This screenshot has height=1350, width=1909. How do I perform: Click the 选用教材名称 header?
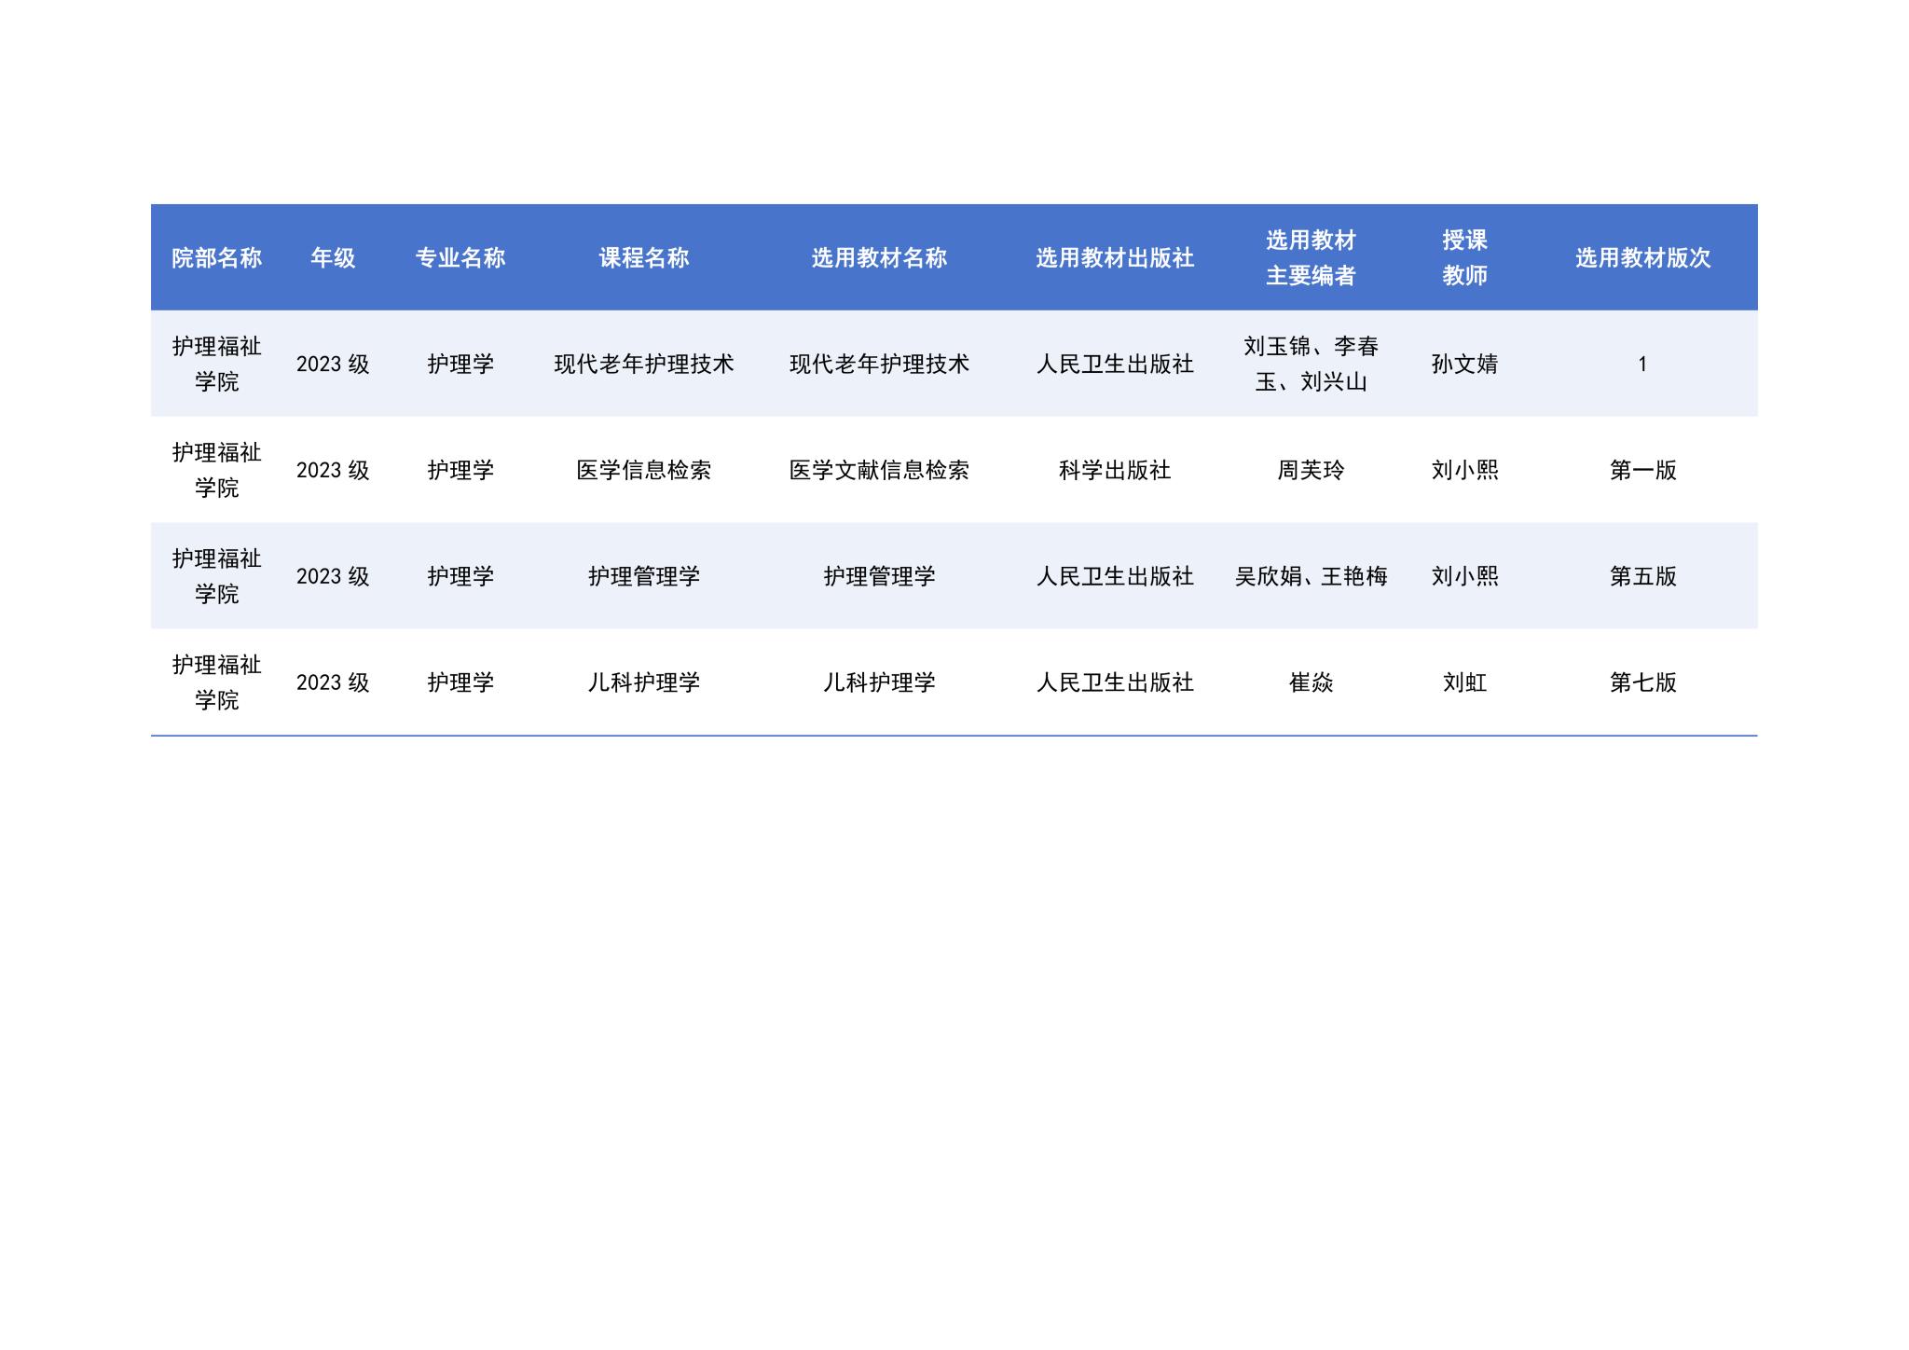[879, 258]
